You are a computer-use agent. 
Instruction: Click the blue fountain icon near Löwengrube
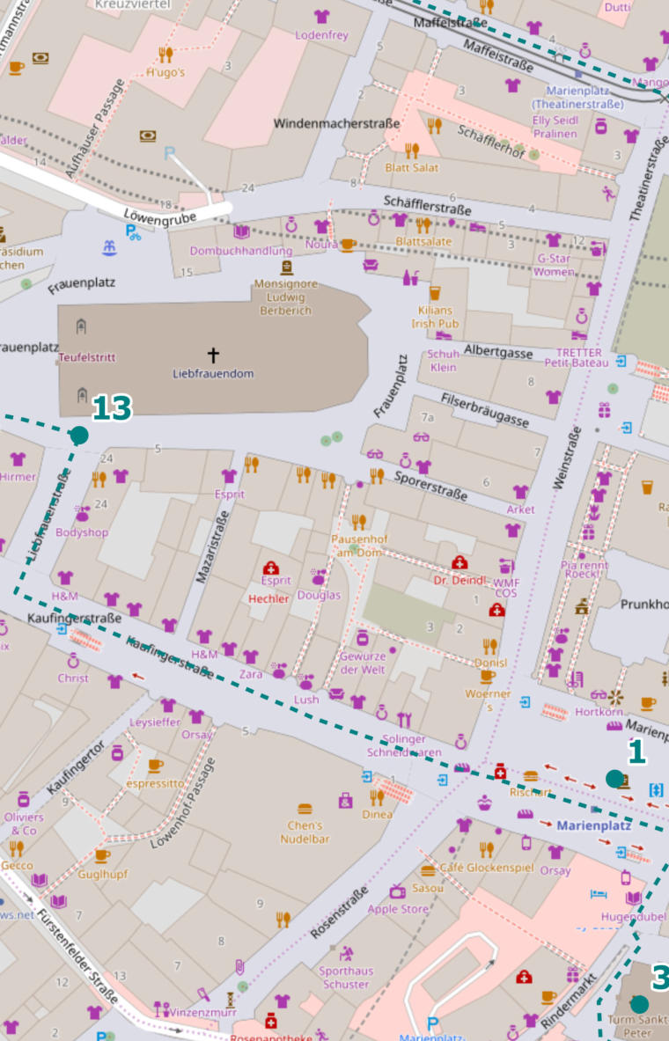109,247
